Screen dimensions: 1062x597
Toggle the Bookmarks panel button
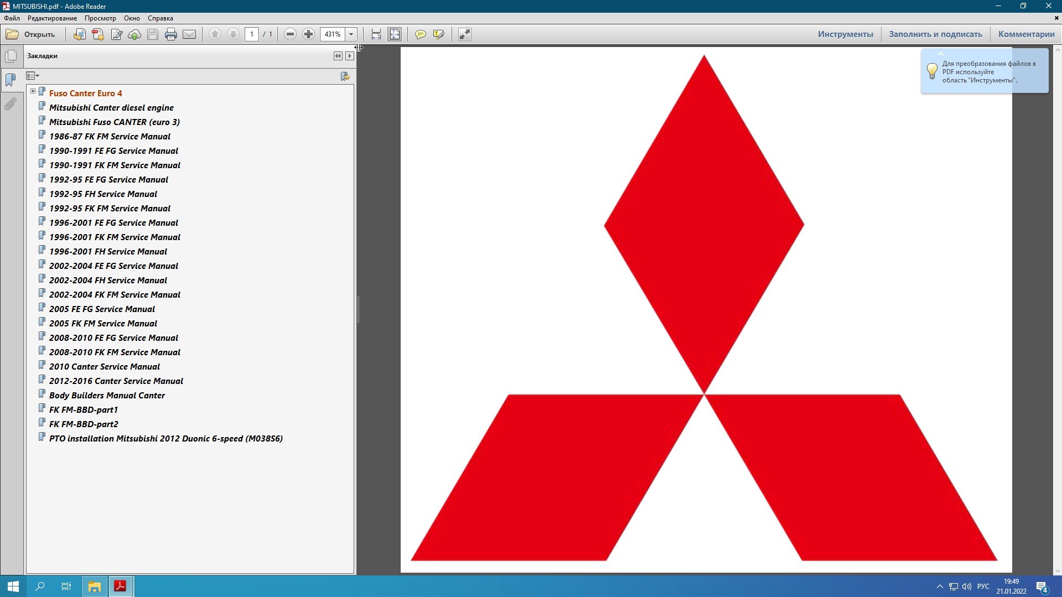11,80
